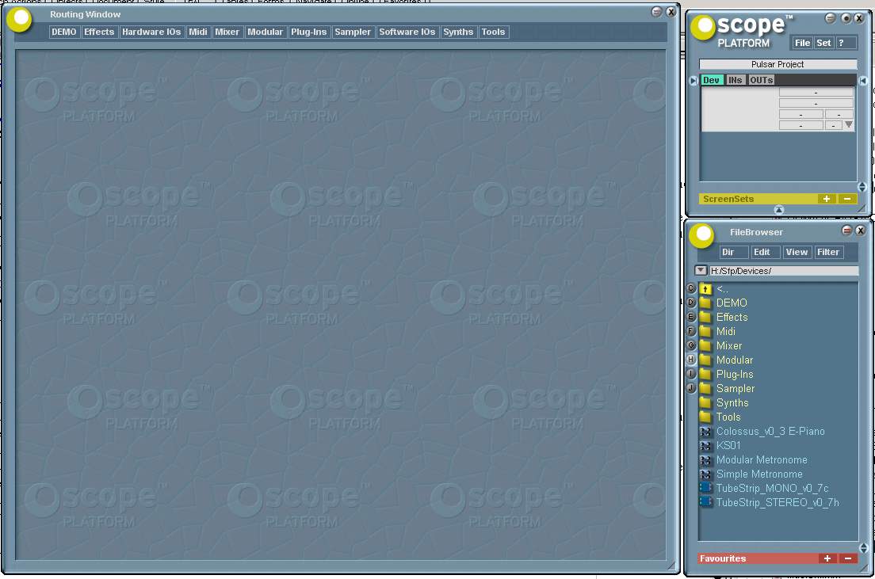Open the Hardware IOs menu
The height and width of the screenshot is (579, 875).
pyautogui.click(x=151, y=32)
